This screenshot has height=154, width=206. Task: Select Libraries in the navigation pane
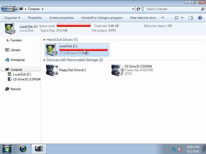pos(15,50)
